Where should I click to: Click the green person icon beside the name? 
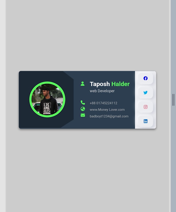(83, 84)
